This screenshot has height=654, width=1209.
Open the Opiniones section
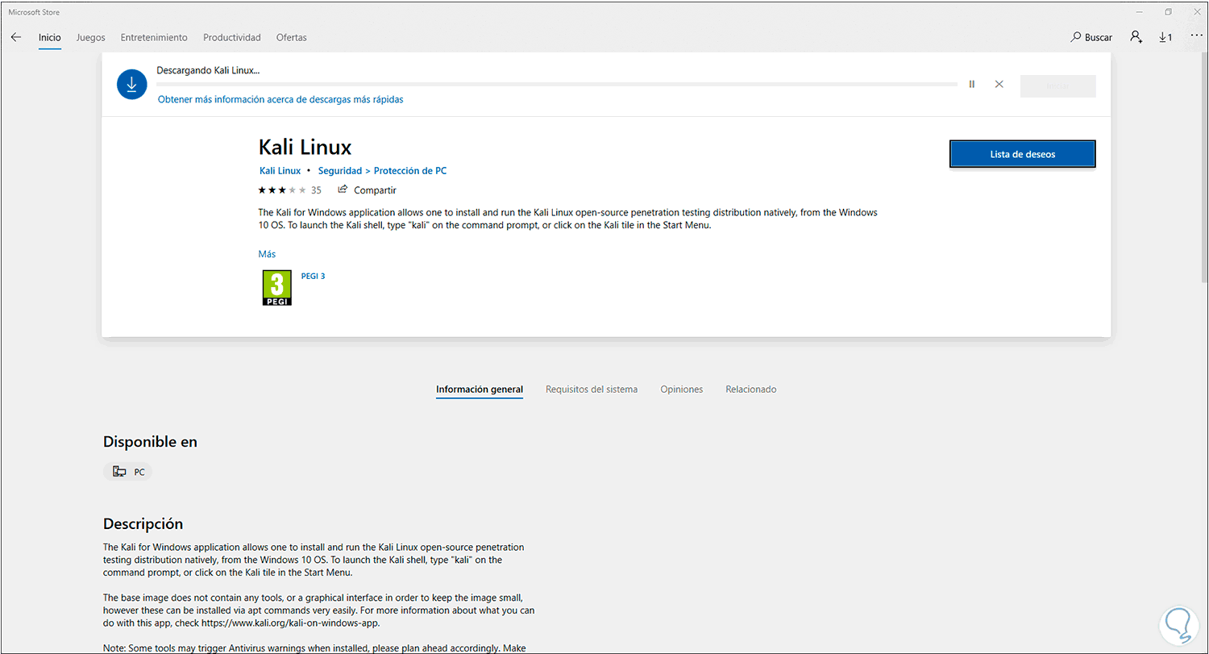682,389
